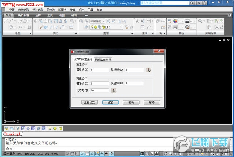Expand the 绘图 panel

pos(31,33)
